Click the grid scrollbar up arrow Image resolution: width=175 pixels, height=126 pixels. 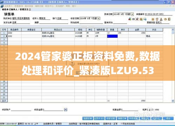173,30
